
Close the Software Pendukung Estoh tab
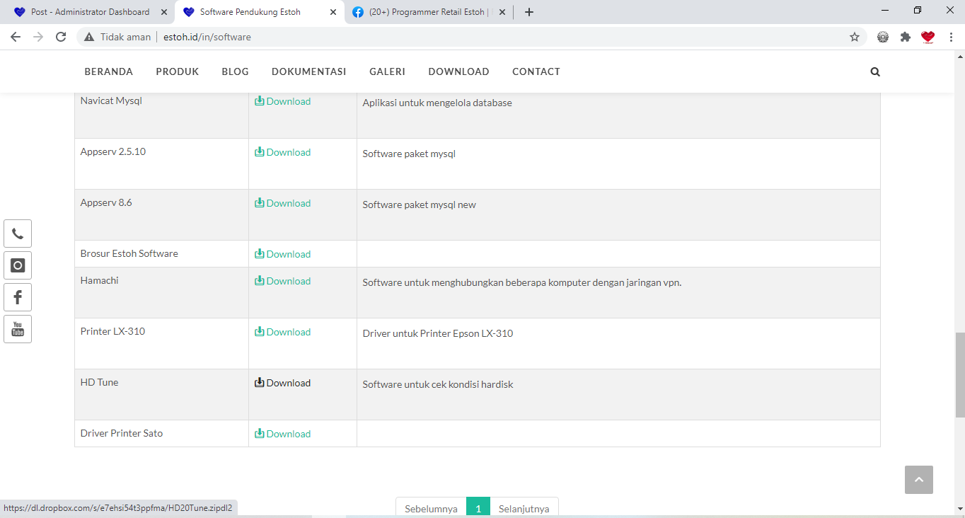333,12
